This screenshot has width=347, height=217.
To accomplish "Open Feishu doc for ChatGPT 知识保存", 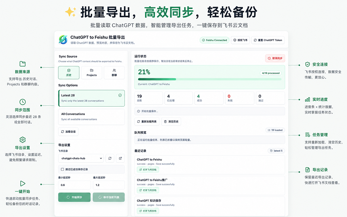I will [x=148, y=211].
